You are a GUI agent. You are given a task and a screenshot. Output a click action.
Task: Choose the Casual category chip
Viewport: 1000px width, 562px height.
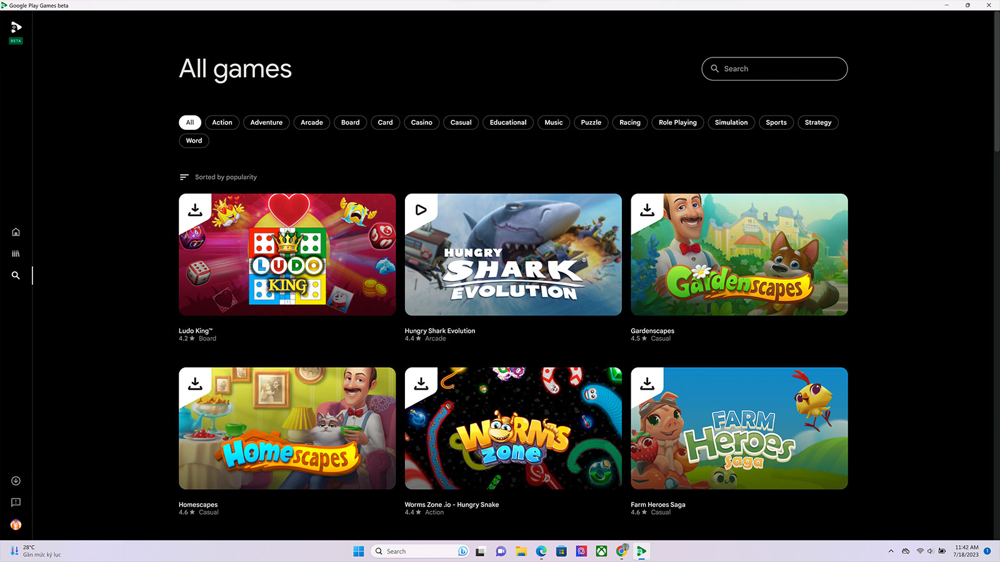pyautogui.click(x=461, y=122)
